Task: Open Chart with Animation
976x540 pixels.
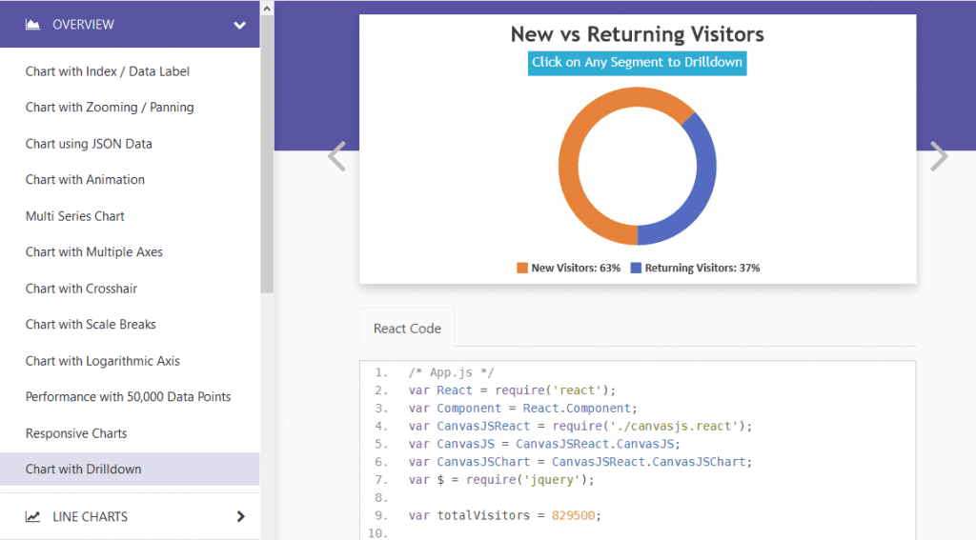Action: 85,180
